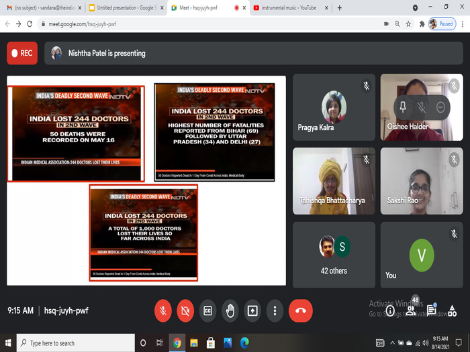Open the 42 others participants tile

pos(334,255)
